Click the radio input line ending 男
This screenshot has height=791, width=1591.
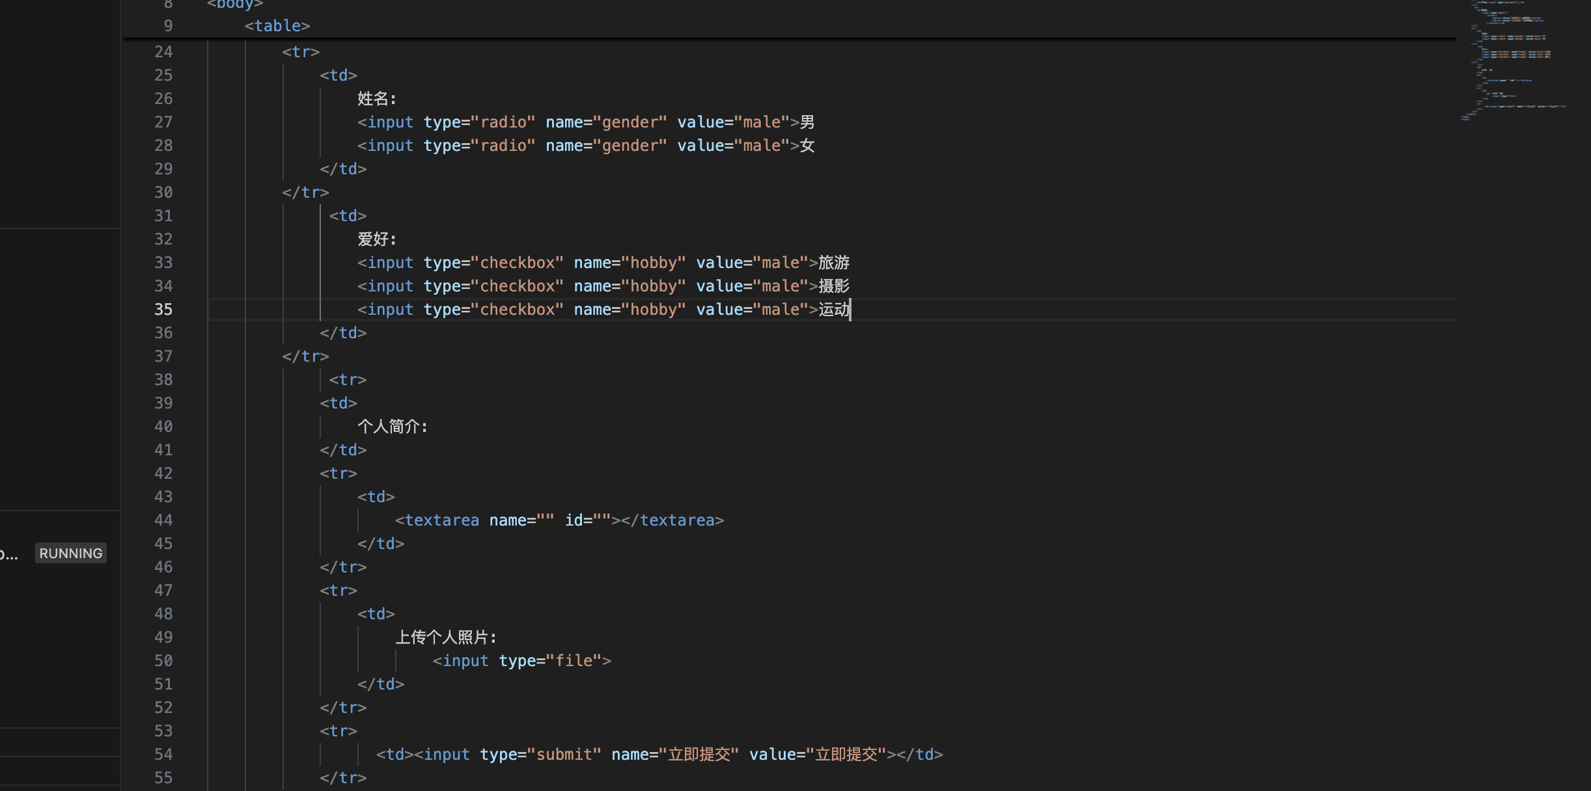click(x=585, y=122)
